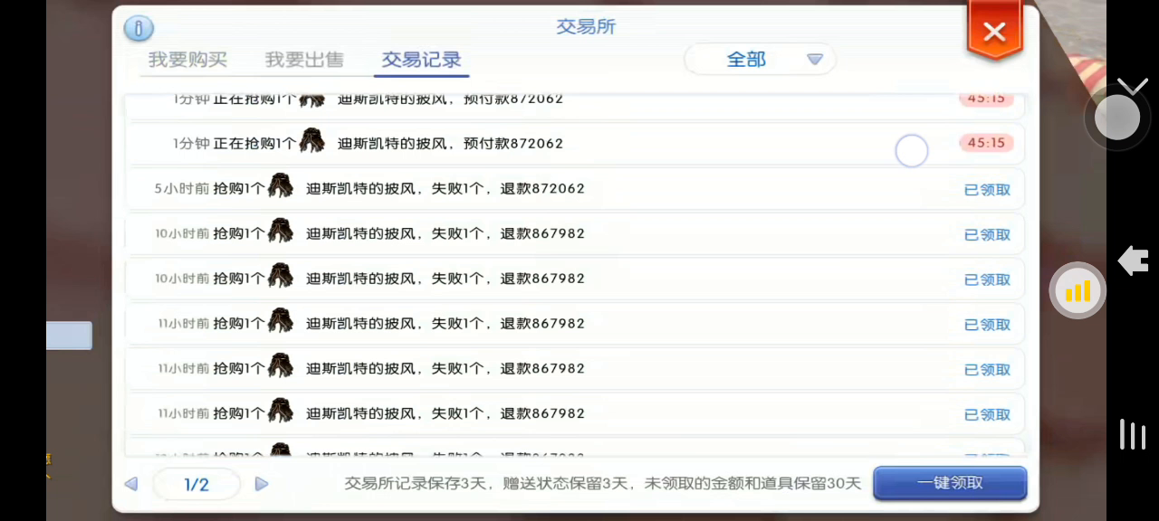Collapse the panel using the top-right chevron
The width and height of the screenshot is (1159, 521).
click(x=1133, y=87)
